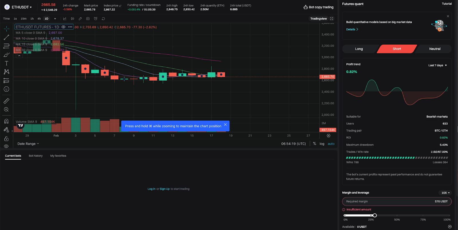Toggle auto scale on chart

tap(331, 144)
